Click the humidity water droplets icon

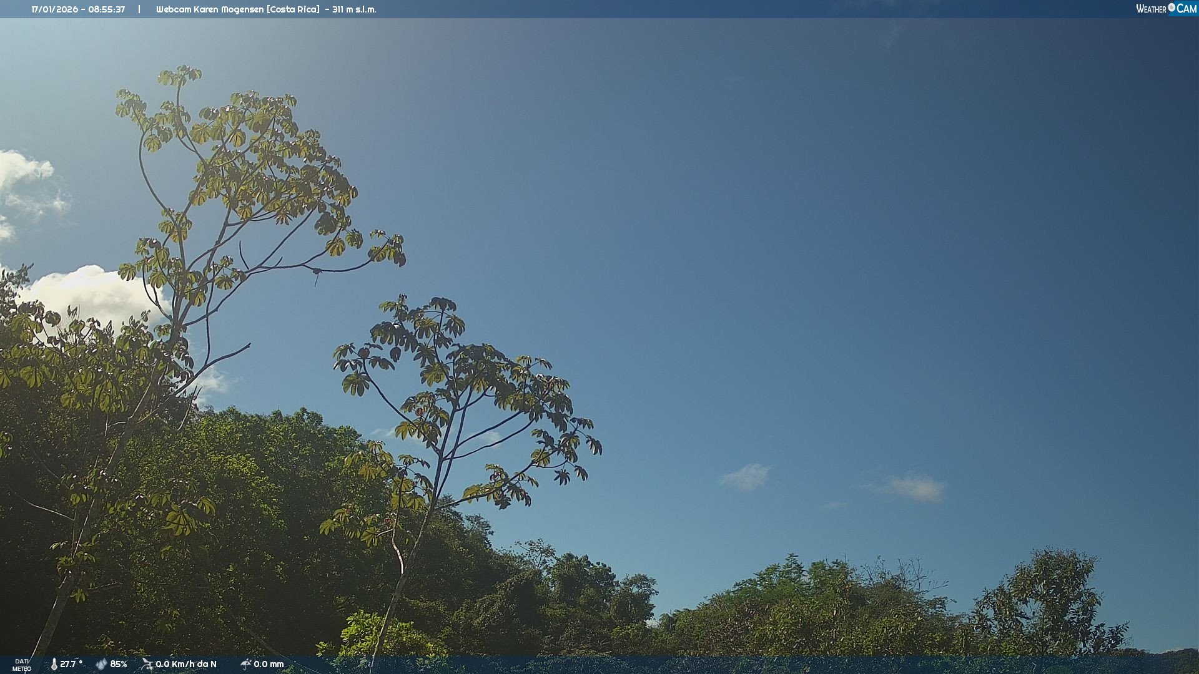pos(101,664)
